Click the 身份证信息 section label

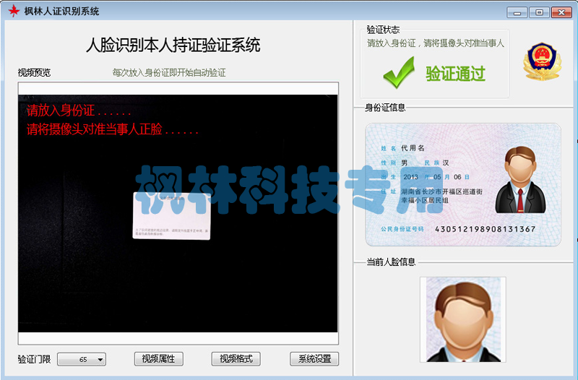(x=385, y=107)
